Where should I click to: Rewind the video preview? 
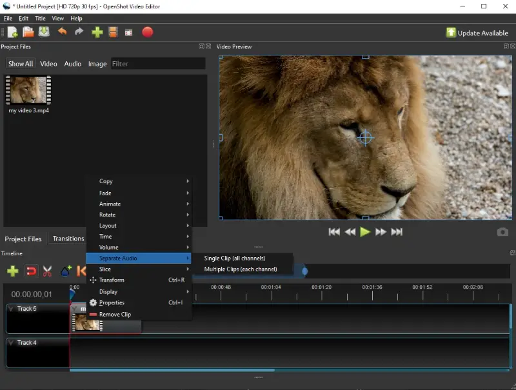pos(350,232)
